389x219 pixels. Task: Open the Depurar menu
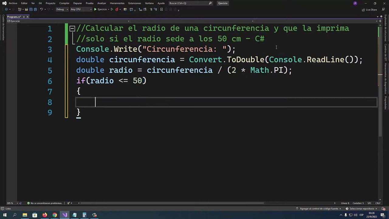(x=77, y=3)
